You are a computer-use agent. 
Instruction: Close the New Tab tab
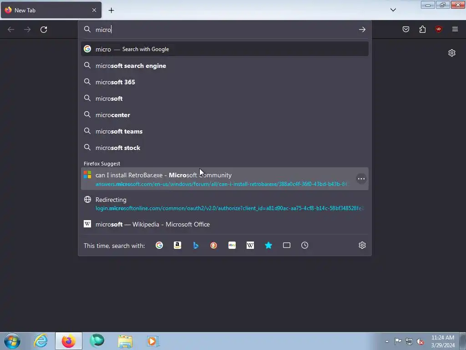[x=94, y=10]
